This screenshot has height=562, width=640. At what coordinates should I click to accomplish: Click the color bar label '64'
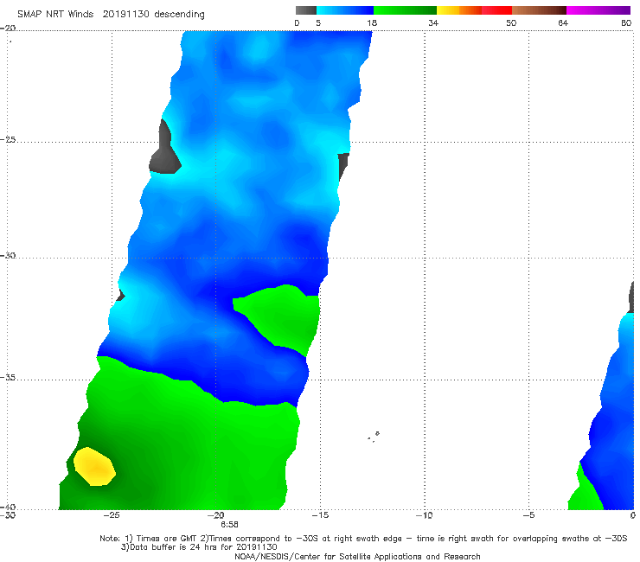563,22
